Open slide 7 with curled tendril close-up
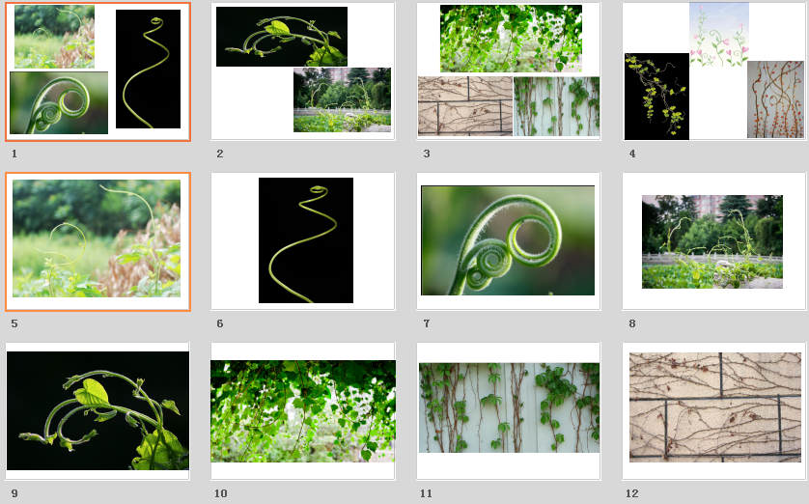This screenshot has height=504, width=809. (x=509, y=241)
